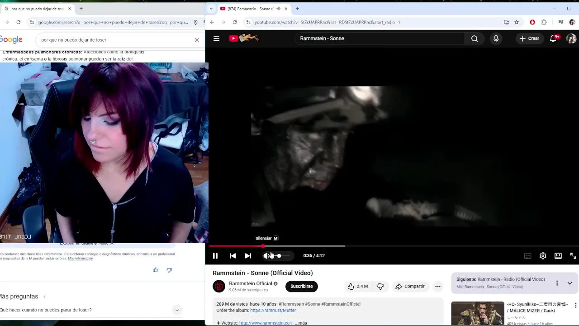Go back in the YouTube window
The height and width of the screenshot is (326, 579).
[212, 22]
